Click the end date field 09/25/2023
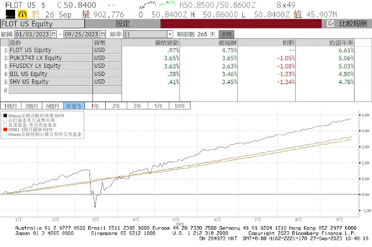This screenshot has width=372, height=247. (x=81, y=34)
